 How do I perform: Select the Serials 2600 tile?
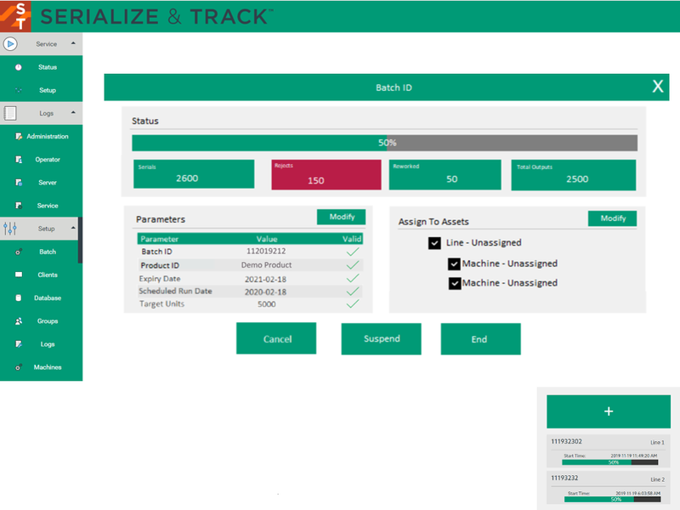194,174
